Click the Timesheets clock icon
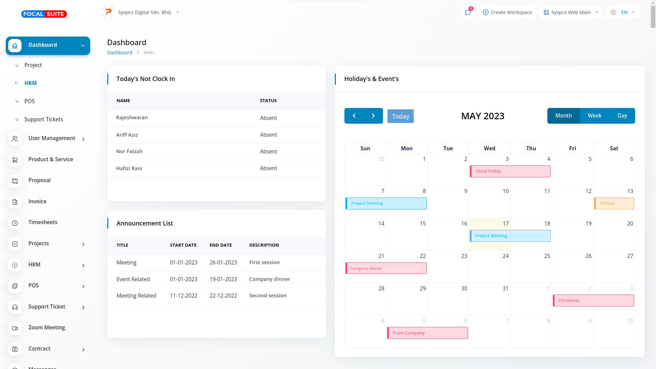This screenshot has width=656, height=369. click(x=15, y=223)
